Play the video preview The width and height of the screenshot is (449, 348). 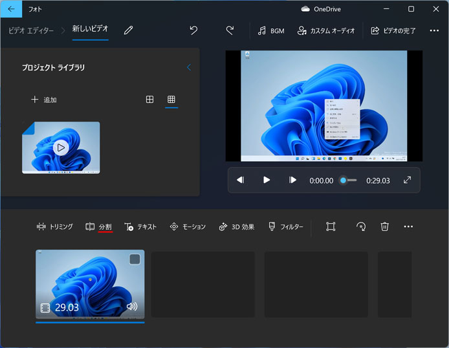(267, 180)
